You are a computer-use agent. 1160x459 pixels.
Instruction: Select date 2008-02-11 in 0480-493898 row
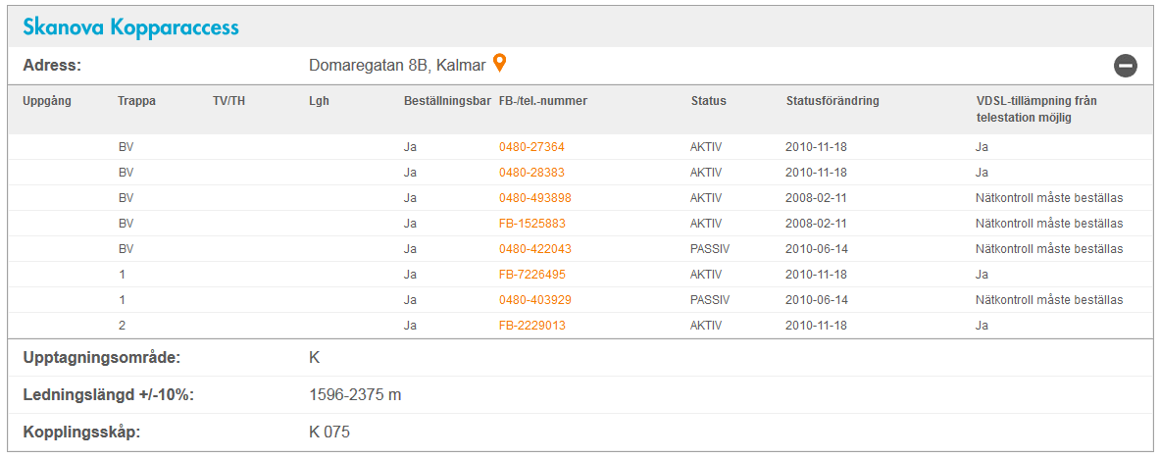pos(816,198)
